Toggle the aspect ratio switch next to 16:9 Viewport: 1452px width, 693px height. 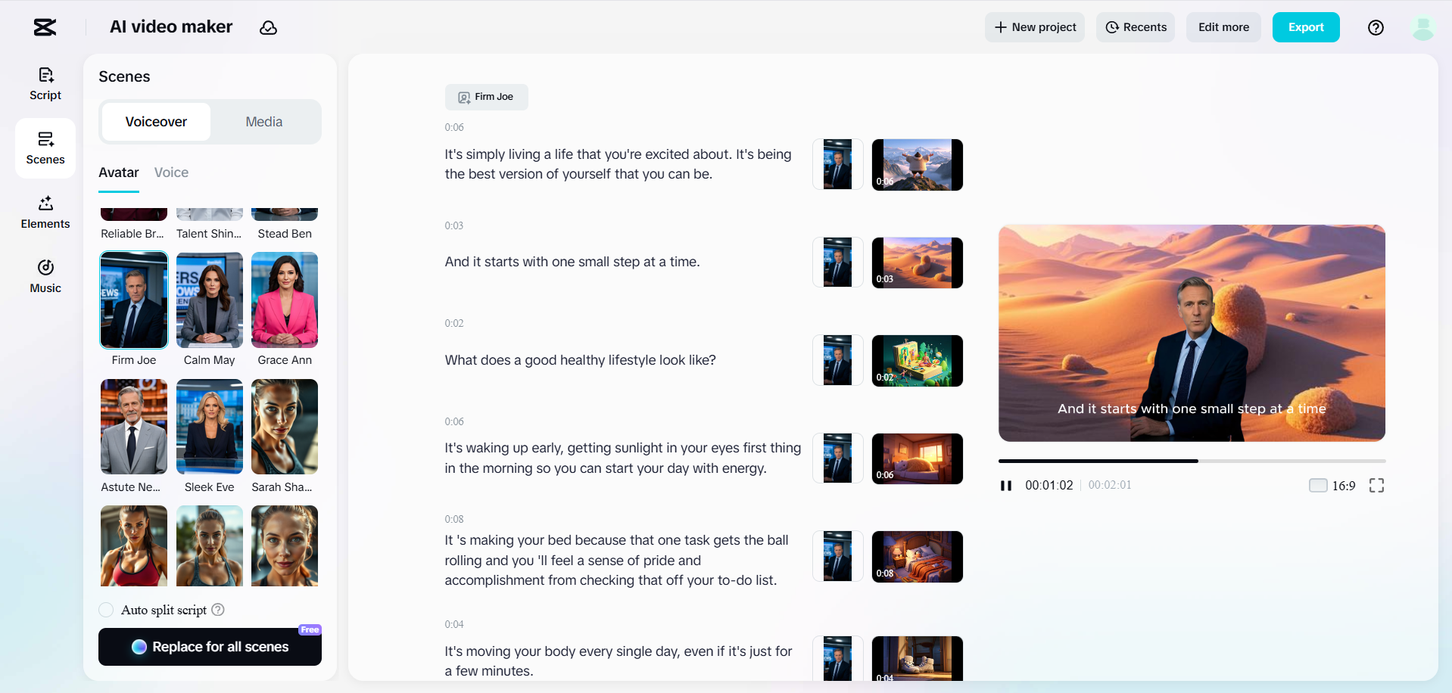[1318, 485]
